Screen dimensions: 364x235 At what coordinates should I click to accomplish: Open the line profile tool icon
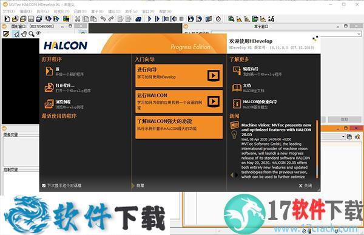point(263,19)
